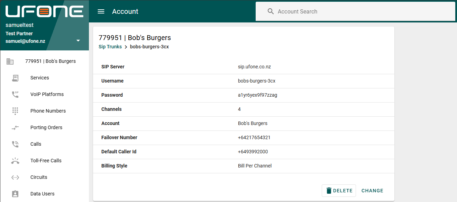Select the username value bobs-burgers-3cx
457x202 pixels.
coord(257,81)
